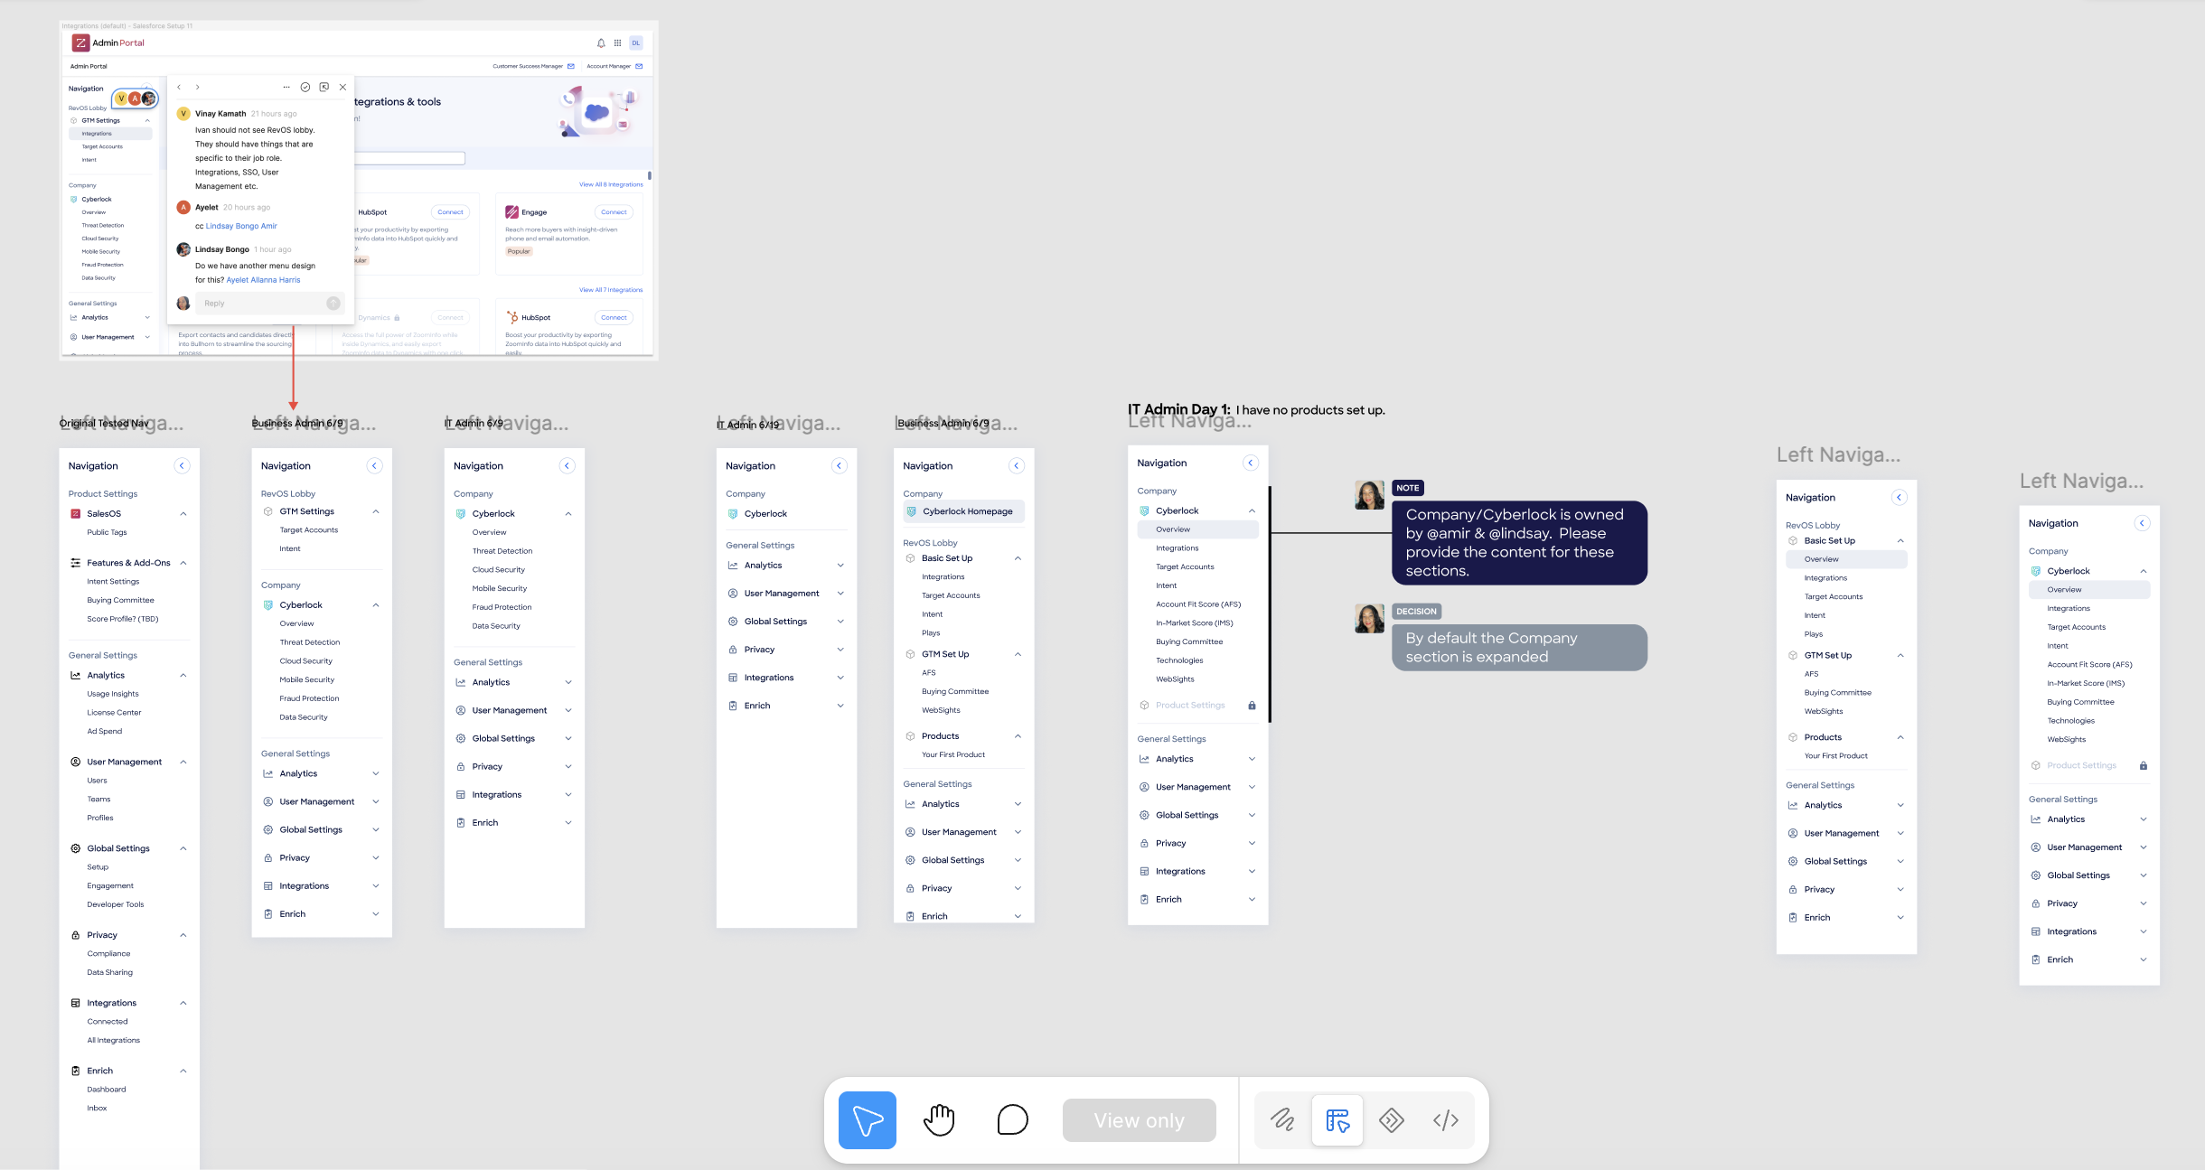Open the apps grid icon in Admin Portal
The height and width of the screenshot is (1170, 2205).
click(618, 43)
